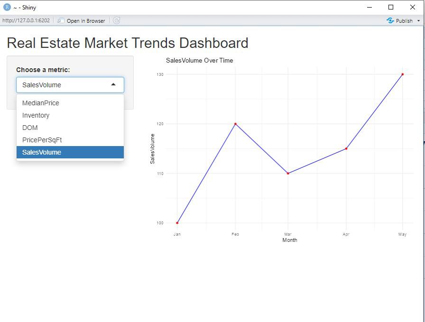
Task: Click the app URL address text
Action: click(x=26, y=20)
